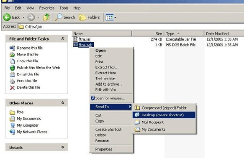Click the My Network Places icon
The width and height of the screenshot is (244, 158).
pyautogui.click(x=12, y=132)
